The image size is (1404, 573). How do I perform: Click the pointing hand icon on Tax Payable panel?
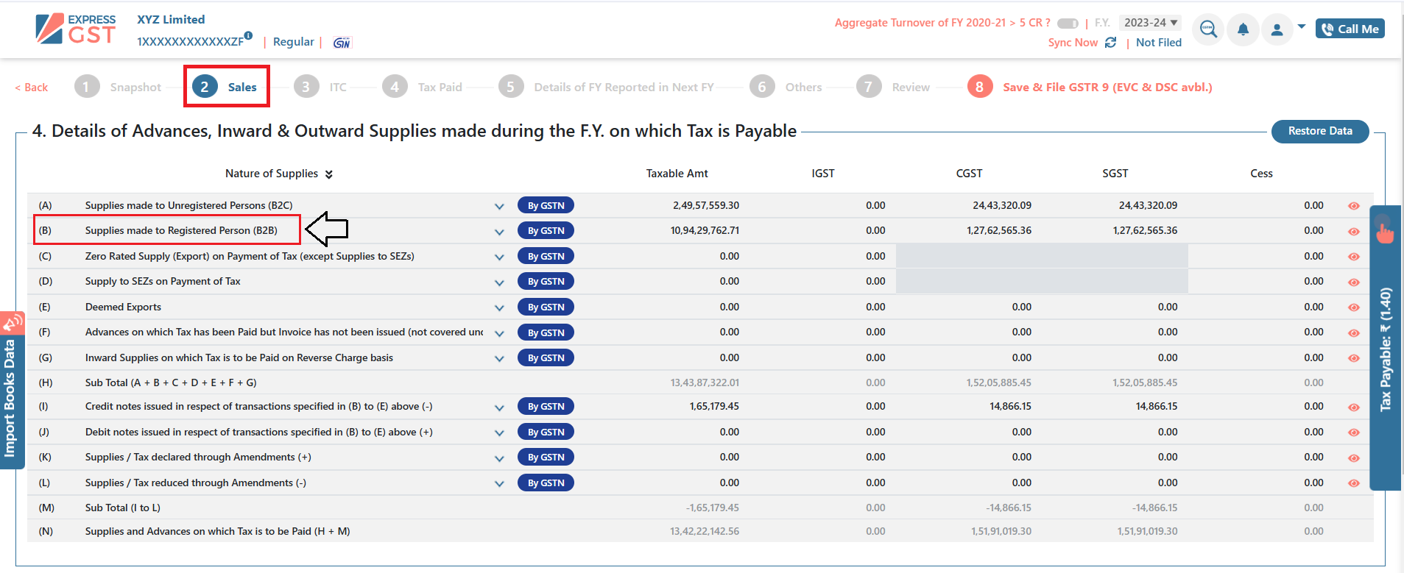1385,231
